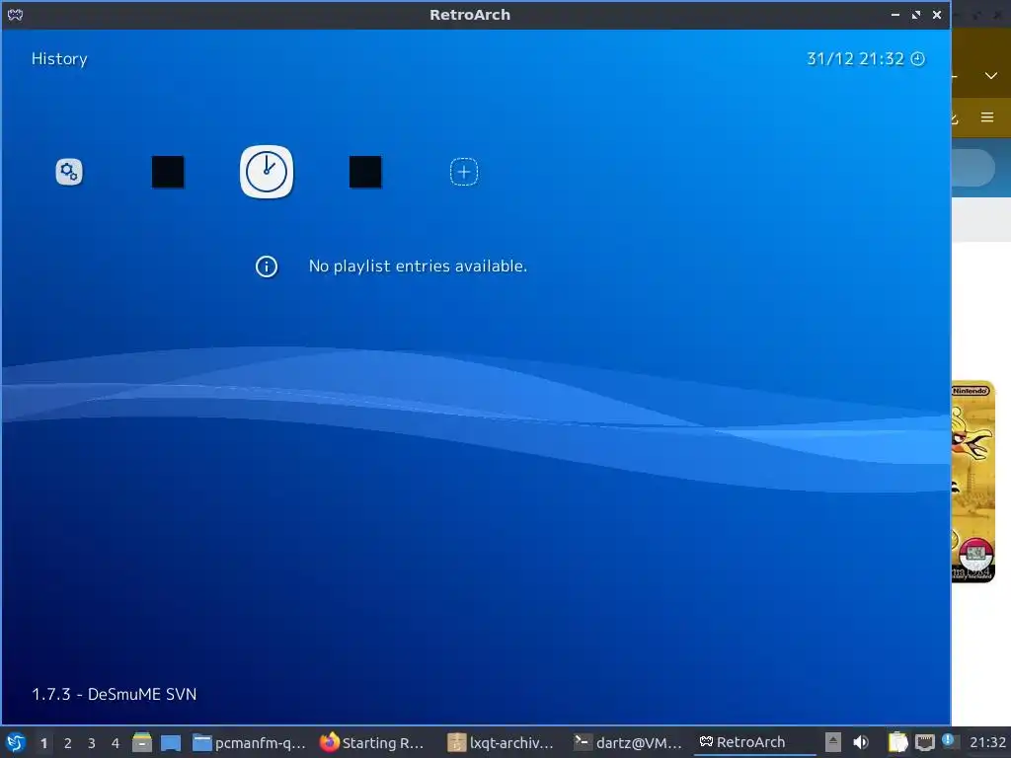
Task: Minimize the RetroArch window
Action: click(894, 14)
